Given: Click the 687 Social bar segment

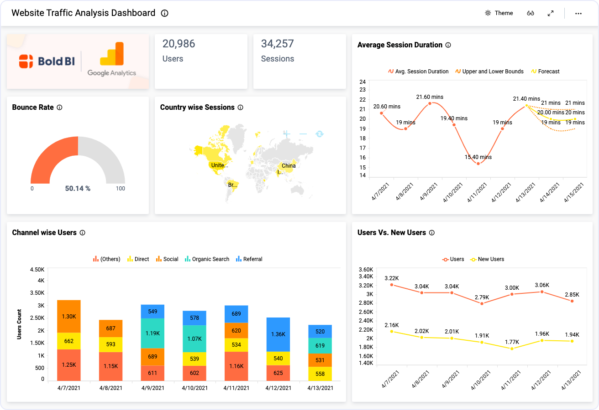Looking at the screenshot, I should 111,328.
